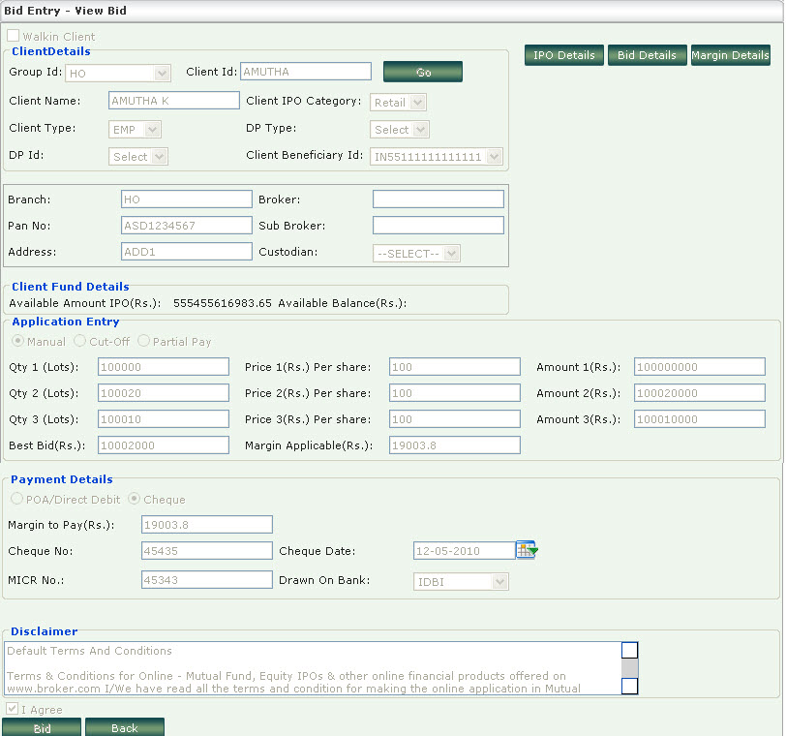
Task: Toggle the Walkin Client checkbox
Action: (14, 36)
